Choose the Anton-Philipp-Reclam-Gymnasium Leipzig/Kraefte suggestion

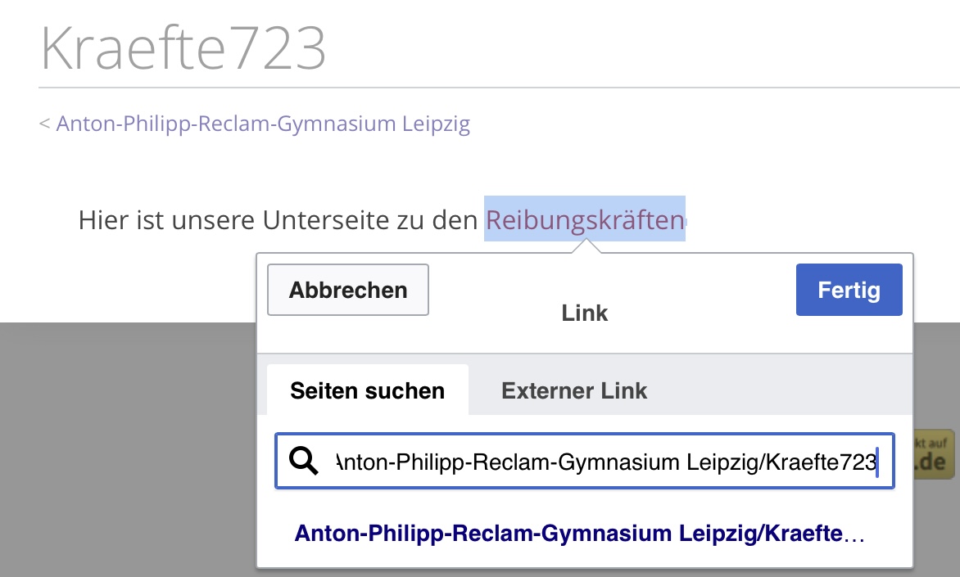(578, 534)
